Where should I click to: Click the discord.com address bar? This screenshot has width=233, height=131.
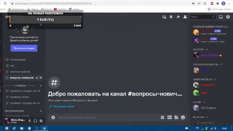[x=101, y=3]
